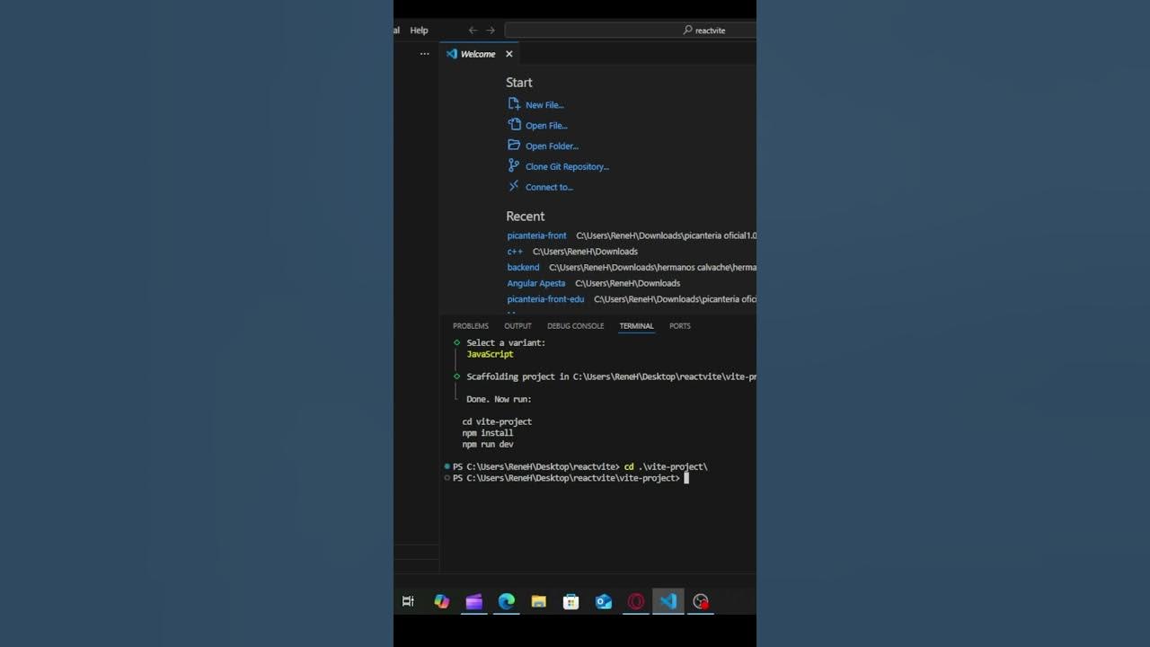Open the recording app on taskbar
Image resolution: width=1150 pixels, height=647 pixels.
point(701,601)
